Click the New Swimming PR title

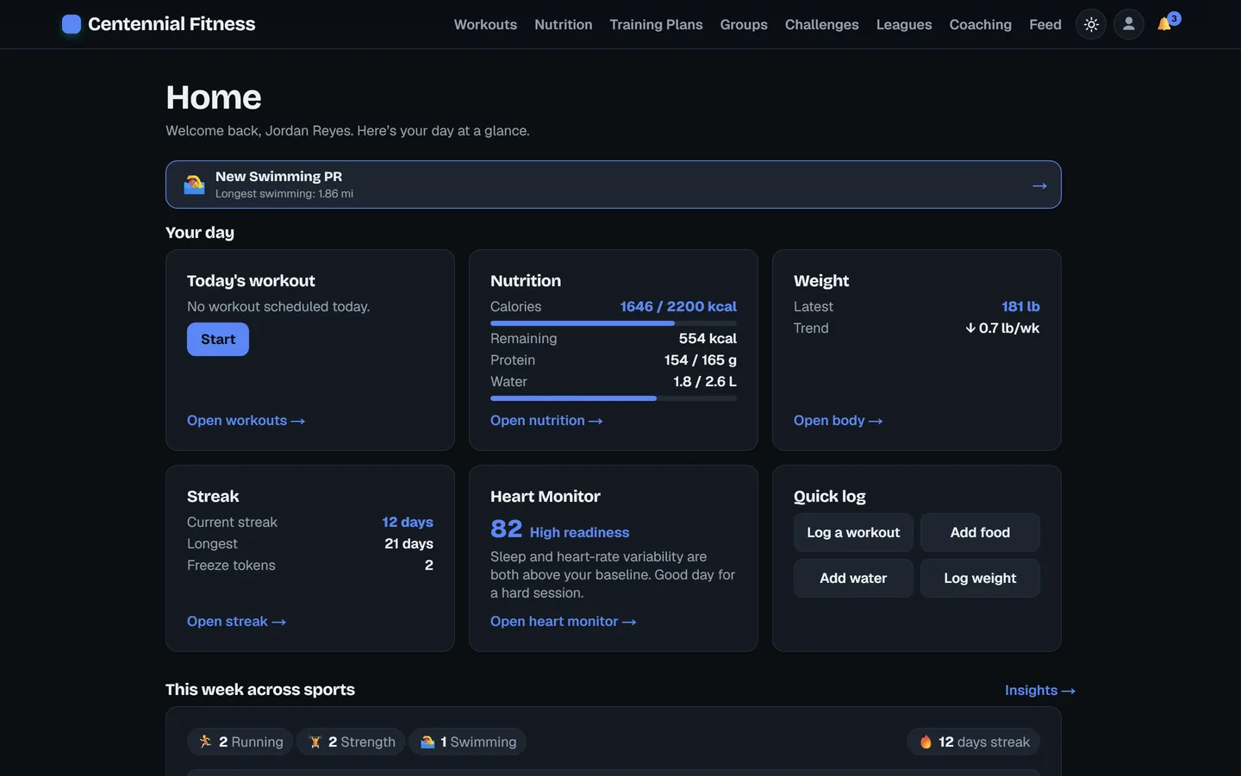278,177
